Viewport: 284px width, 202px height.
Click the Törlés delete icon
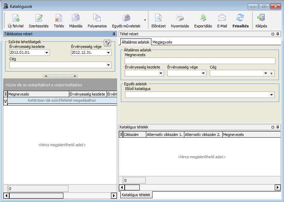(59, 18)
